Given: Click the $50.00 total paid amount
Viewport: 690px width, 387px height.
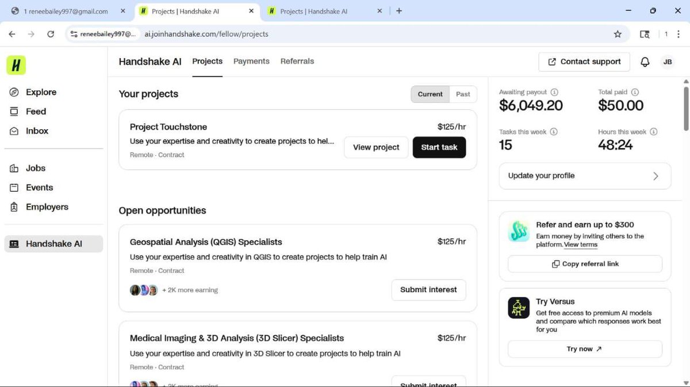Looking at the screenshot, I should pos(621,106).
